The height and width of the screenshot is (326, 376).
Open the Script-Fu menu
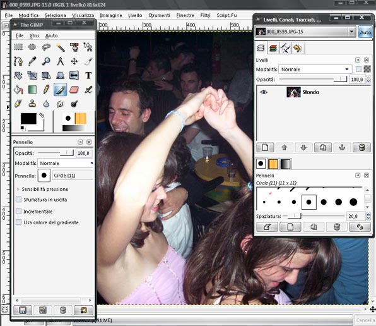pyautogui.click(x=226, y=15)
